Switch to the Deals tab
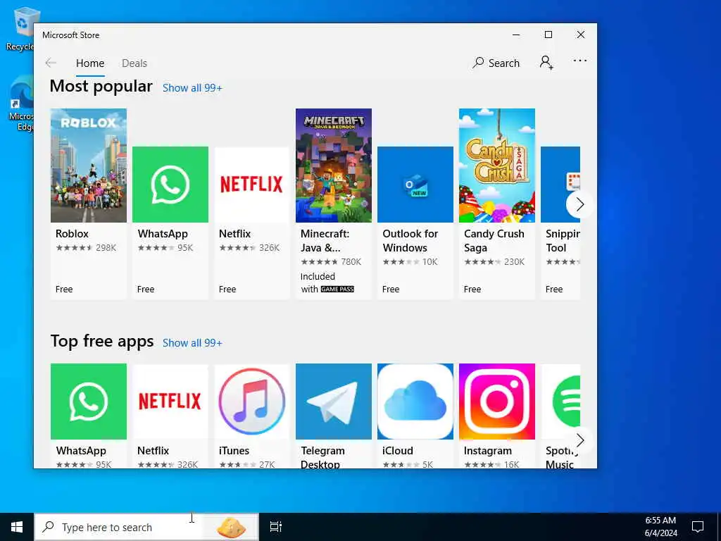721x541 pixels. click(134, 63)
